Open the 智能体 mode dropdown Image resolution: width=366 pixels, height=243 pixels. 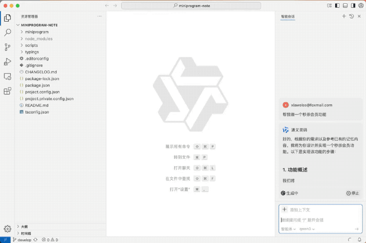click(288, 229)
